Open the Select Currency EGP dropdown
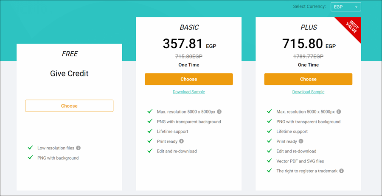 click(x=344, y=7)
